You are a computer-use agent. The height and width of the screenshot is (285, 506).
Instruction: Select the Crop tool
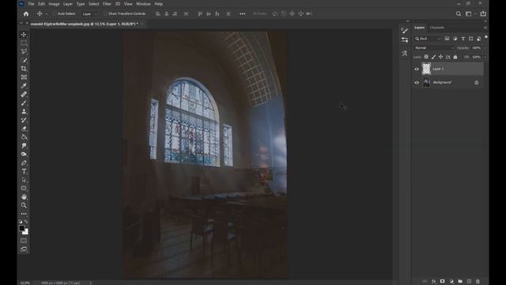click(x=24, y=69)
